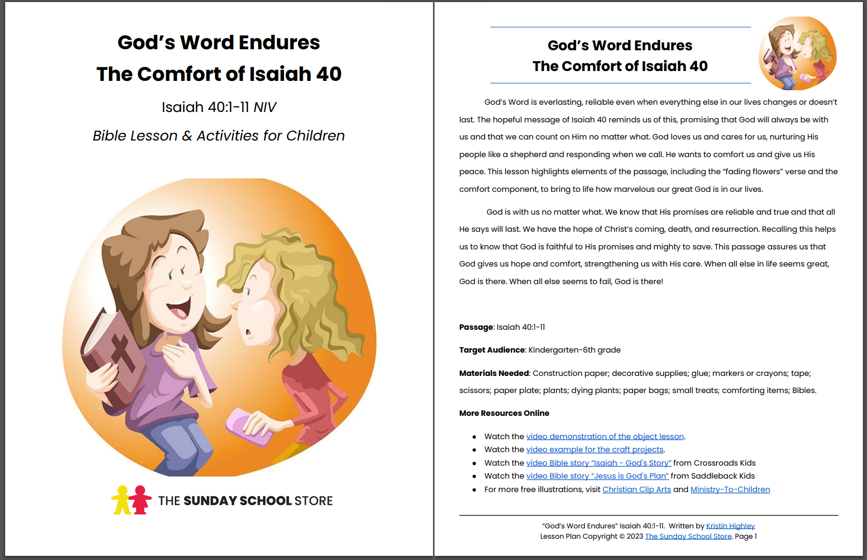Screen dimensions: 867x560
Task: Open the Ministry-To-Children link
Action: point(730,489)
